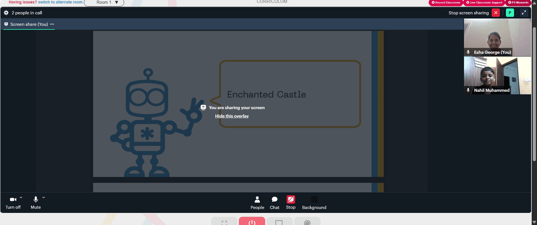Screen dimensions: 537x225
Task: Click the screen sharing overlay icon
Action: pyautogui.click(x=203, y=107)
